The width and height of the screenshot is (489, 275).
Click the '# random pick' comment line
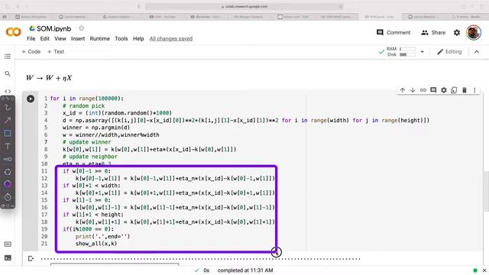[x=83, y=105]
